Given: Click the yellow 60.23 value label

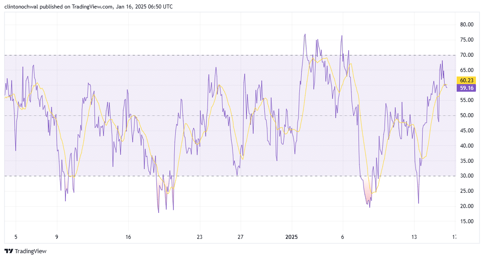Looking at the screenshot, I should click(x=466, y=81).
